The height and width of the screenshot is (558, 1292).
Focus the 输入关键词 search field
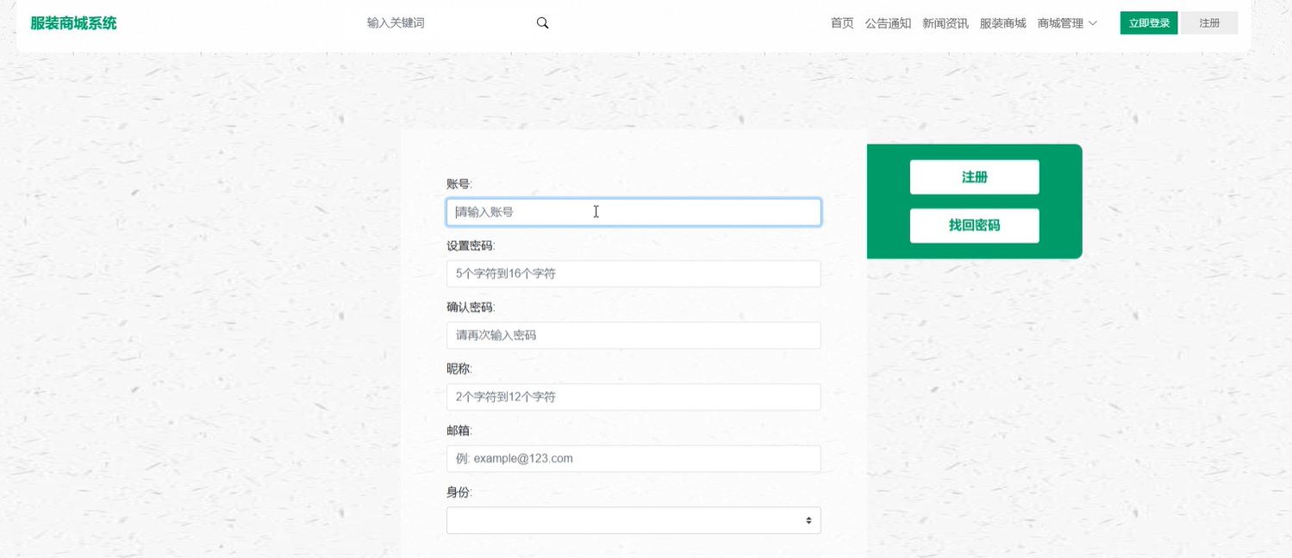click(444, 23)
